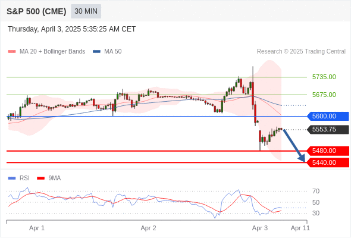
Task: Click the 9MA legend label
Action: 55,178
